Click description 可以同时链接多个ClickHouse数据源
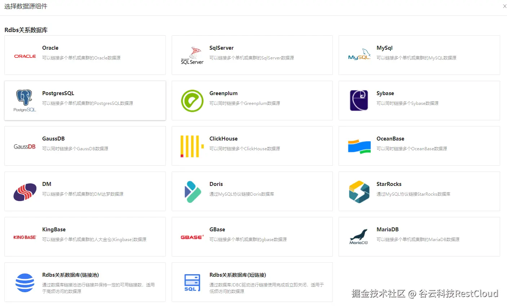Image resolution: width=507 pixels, height=307 pixels. pyautogui.click(x=244, y=149)
